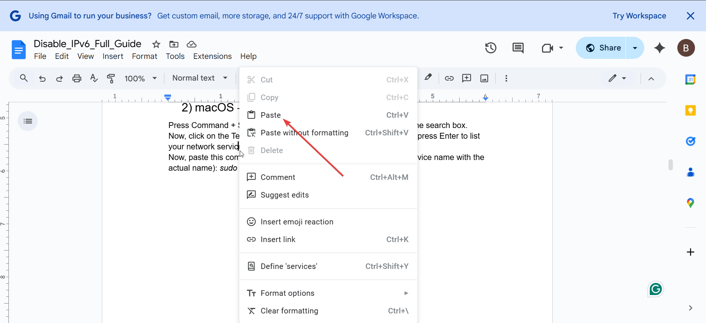Click the Try Workspace link

tap(639, 16)
